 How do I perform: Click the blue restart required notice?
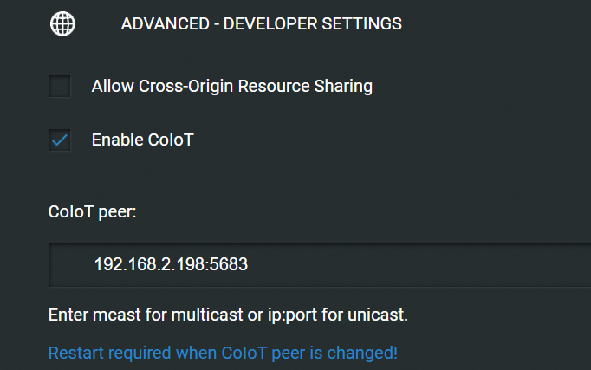(223, 354)
